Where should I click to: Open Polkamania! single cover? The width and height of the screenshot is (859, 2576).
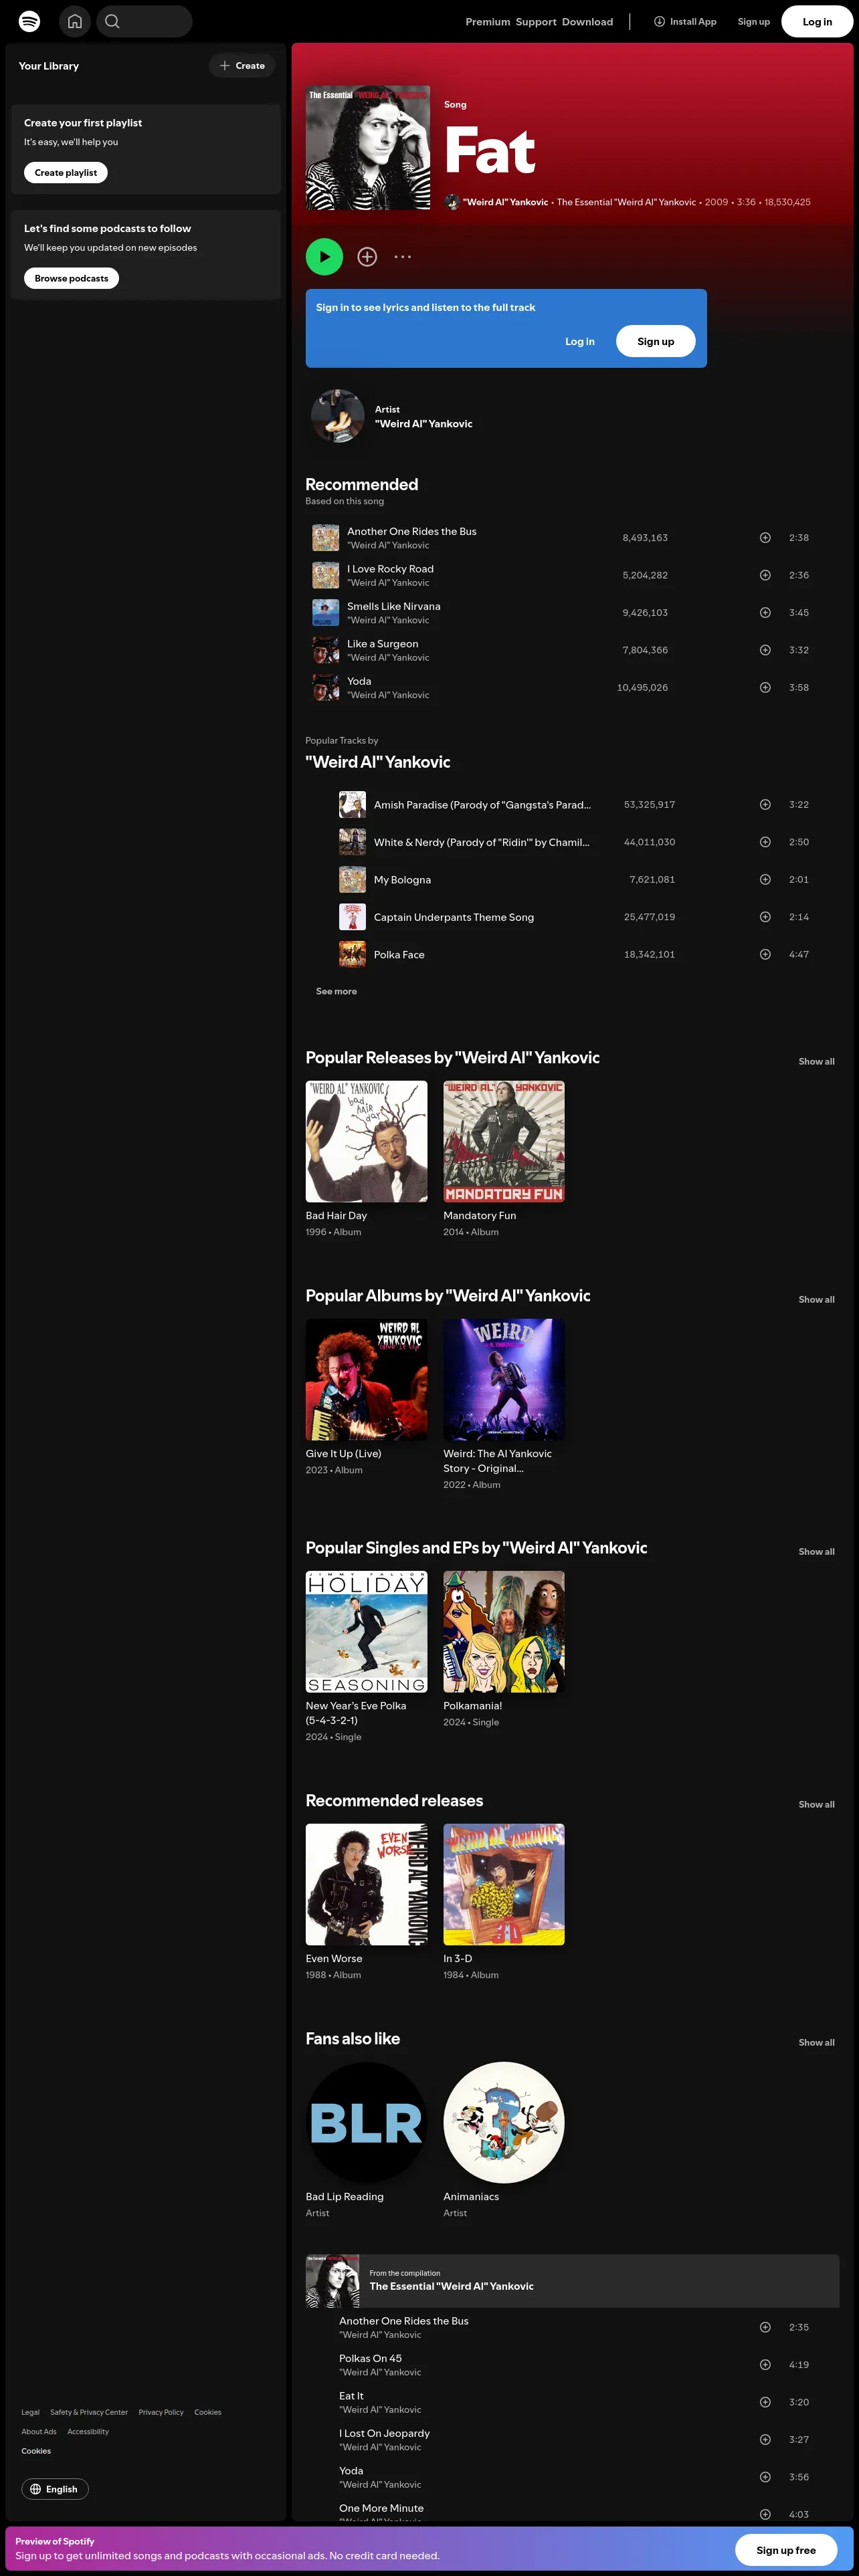504,1631
